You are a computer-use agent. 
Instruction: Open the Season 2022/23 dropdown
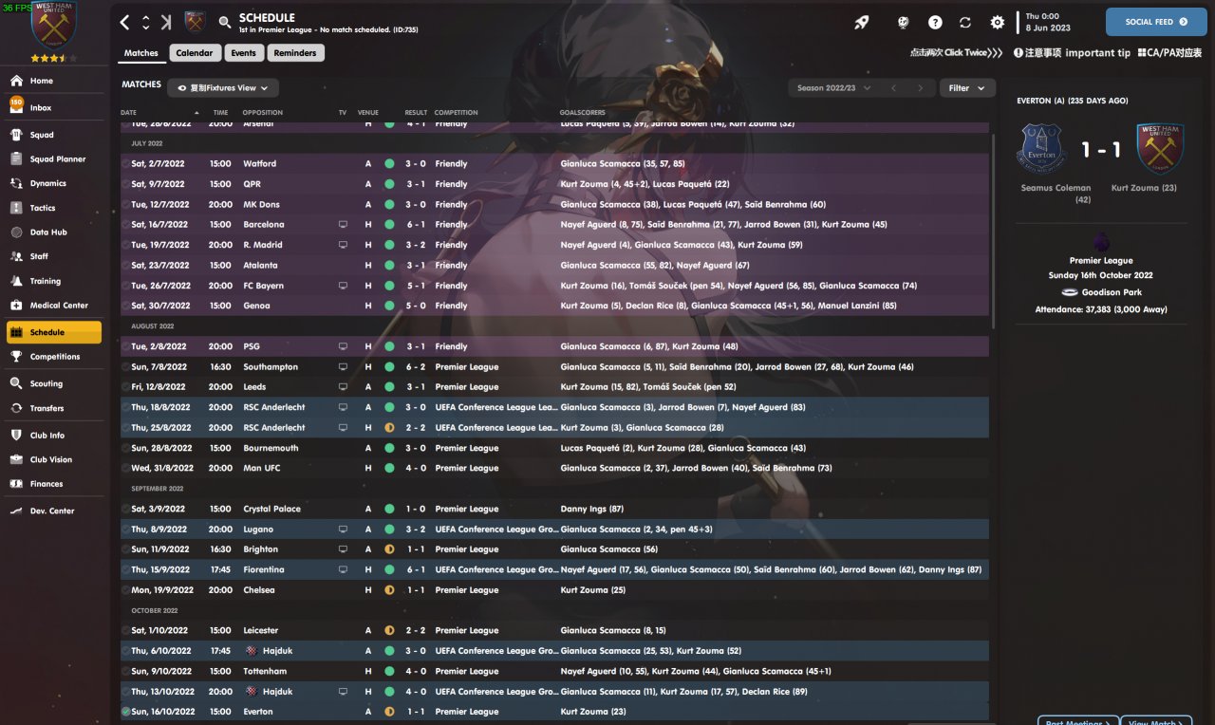pyautogui.click(x=832, y=88)
